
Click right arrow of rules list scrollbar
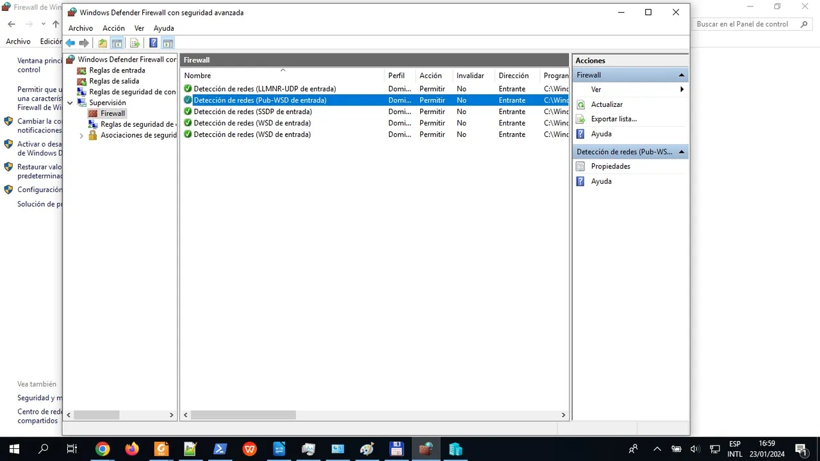pyautogui.click(x=563, y=415)
